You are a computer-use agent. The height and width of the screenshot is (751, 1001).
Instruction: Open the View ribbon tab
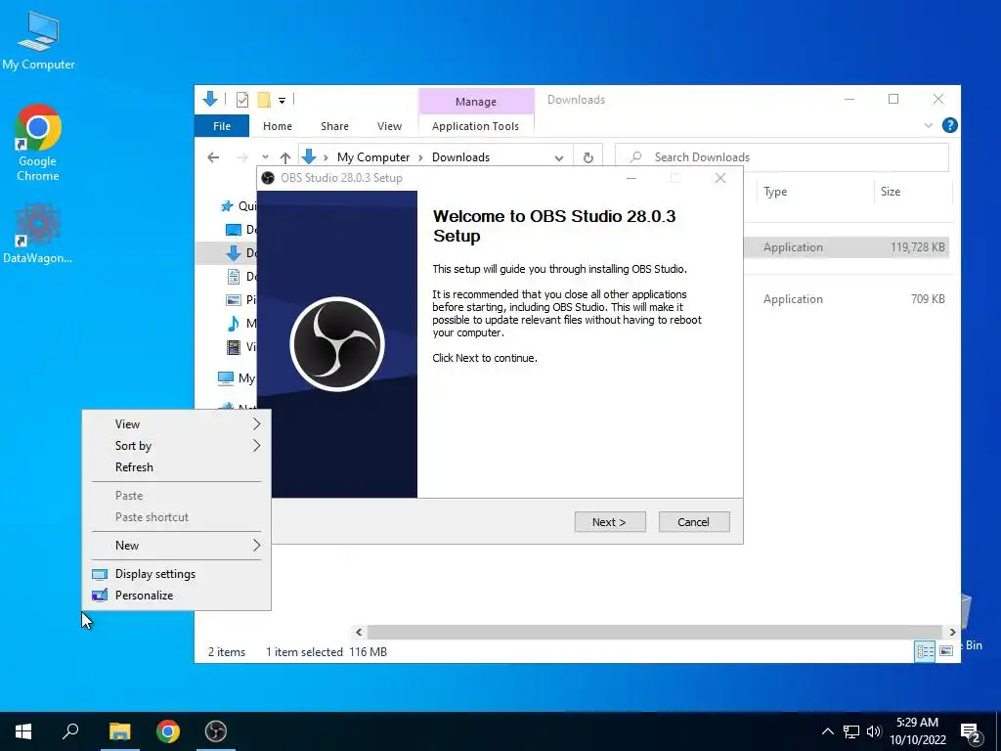(389, 126)
